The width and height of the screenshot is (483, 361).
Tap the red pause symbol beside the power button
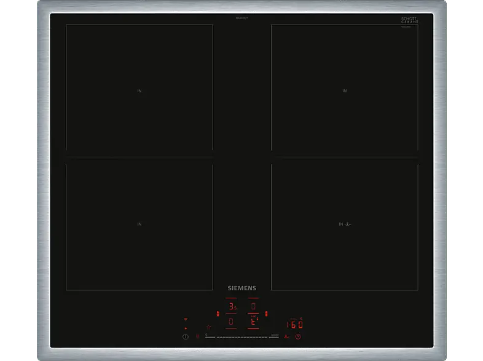click(197, 336)
